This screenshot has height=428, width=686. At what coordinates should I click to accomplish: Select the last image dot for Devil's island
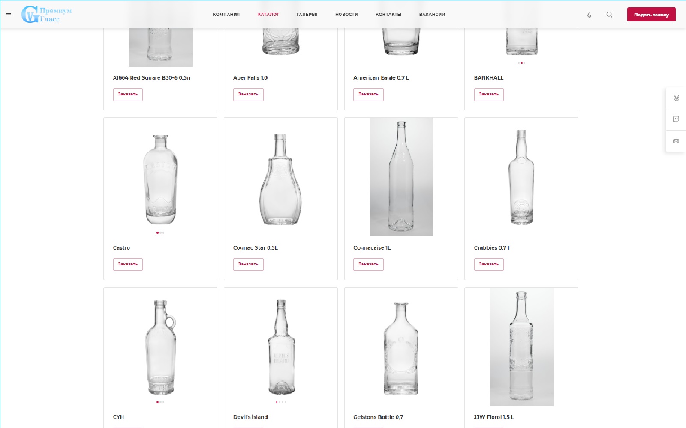click(285, 402)
